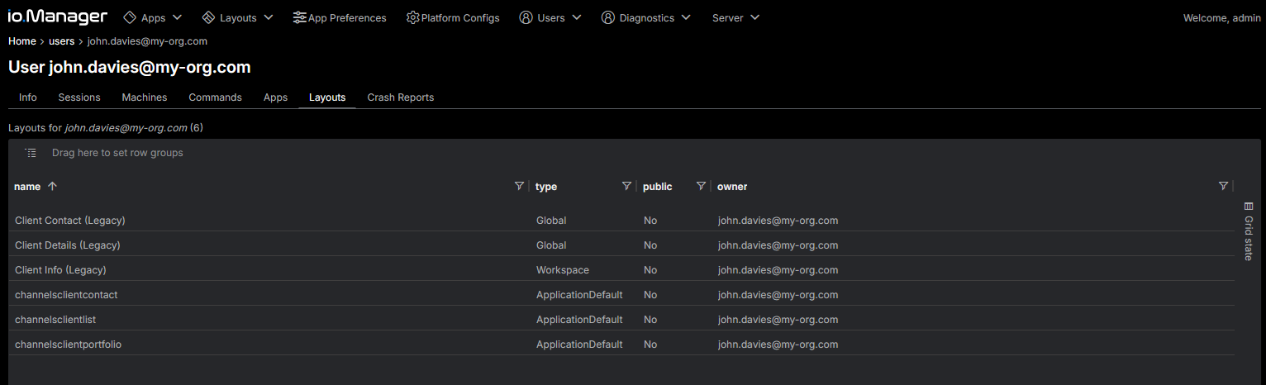Switch to the Info tab

point(28,97)
